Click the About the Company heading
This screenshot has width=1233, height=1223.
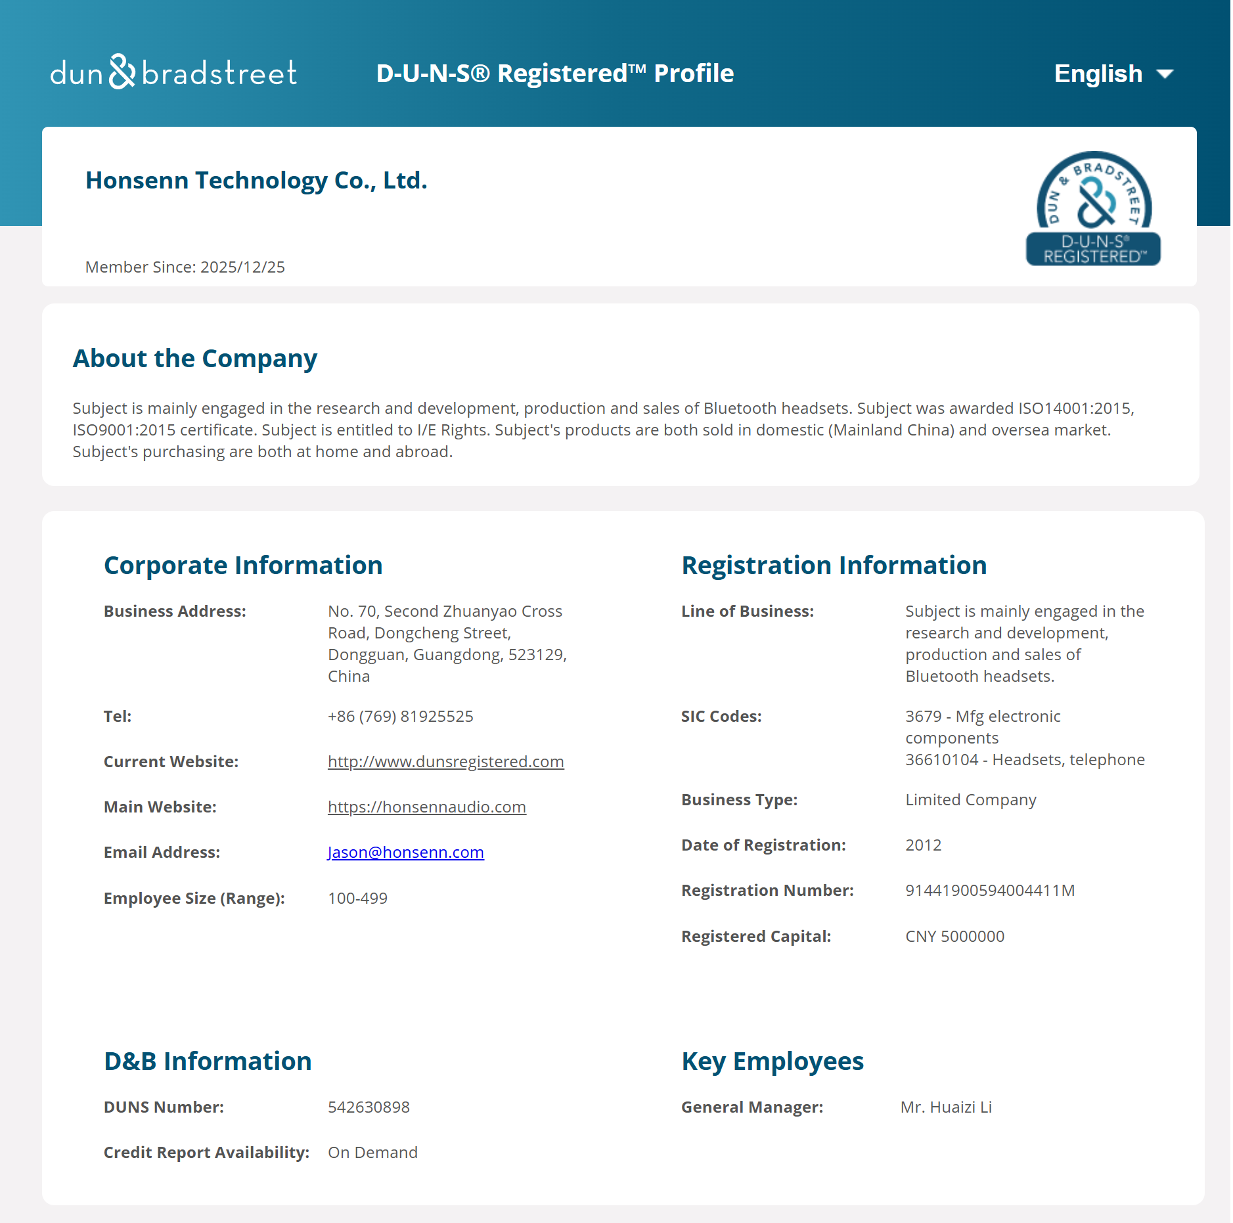(194, 358)
